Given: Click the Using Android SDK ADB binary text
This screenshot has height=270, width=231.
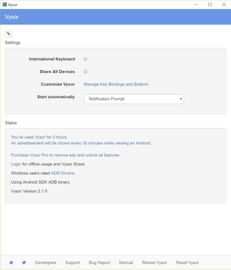Looking at the screenshot, I should pos(41,182).
